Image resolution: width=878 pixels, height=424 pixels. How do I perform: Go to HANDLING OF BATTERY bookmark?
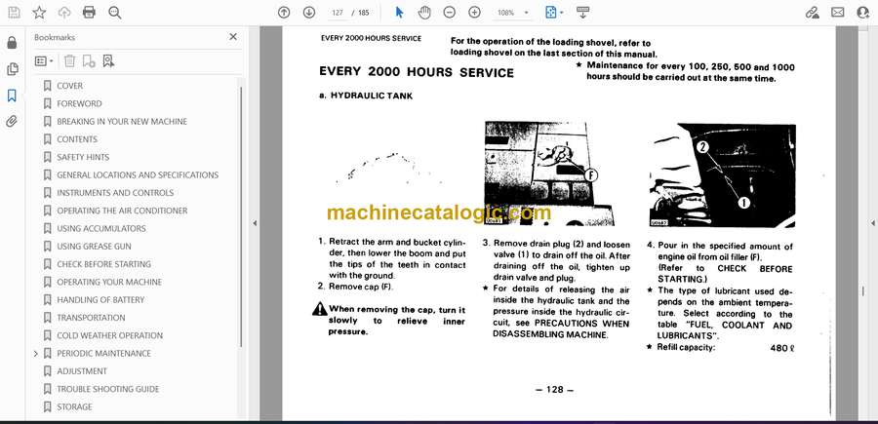tap(100, 300)
